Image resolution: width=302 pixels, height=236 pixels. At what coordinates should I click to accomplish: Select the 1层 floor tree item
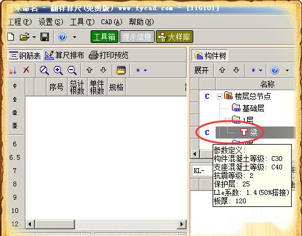(x=248, y=120)
